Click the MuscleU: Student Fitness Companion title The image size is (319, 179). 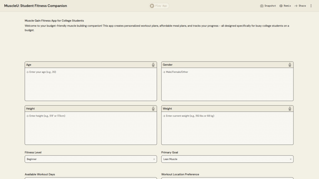click(x=36, y=6)
